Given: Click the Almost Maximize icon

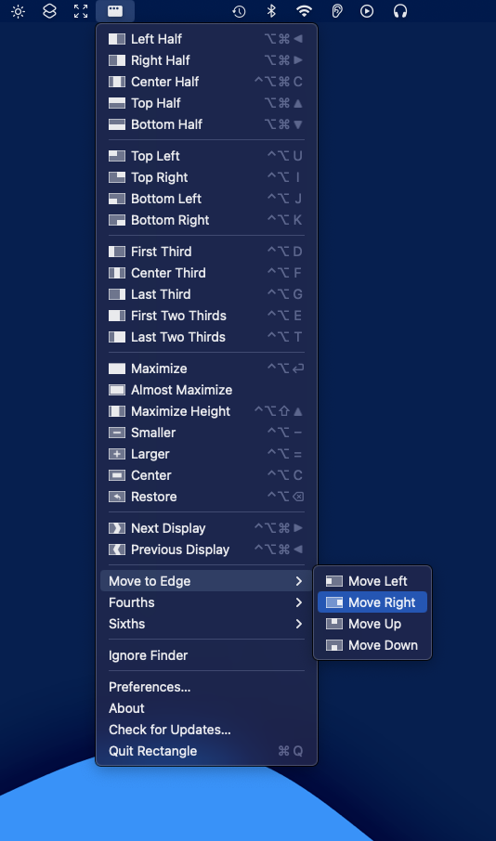Looking at the screenshot, I should (x=116, y=390).
